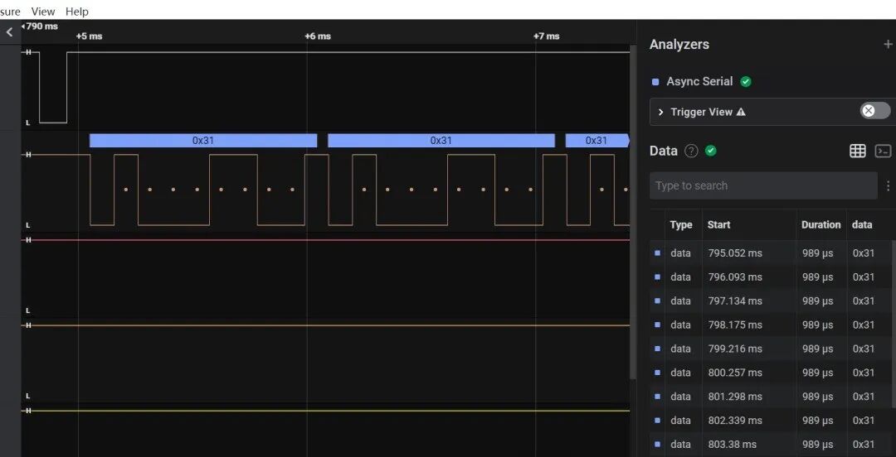The image size is (896, 457).
Task: Open the View menu
Action: tap(43, 12)
